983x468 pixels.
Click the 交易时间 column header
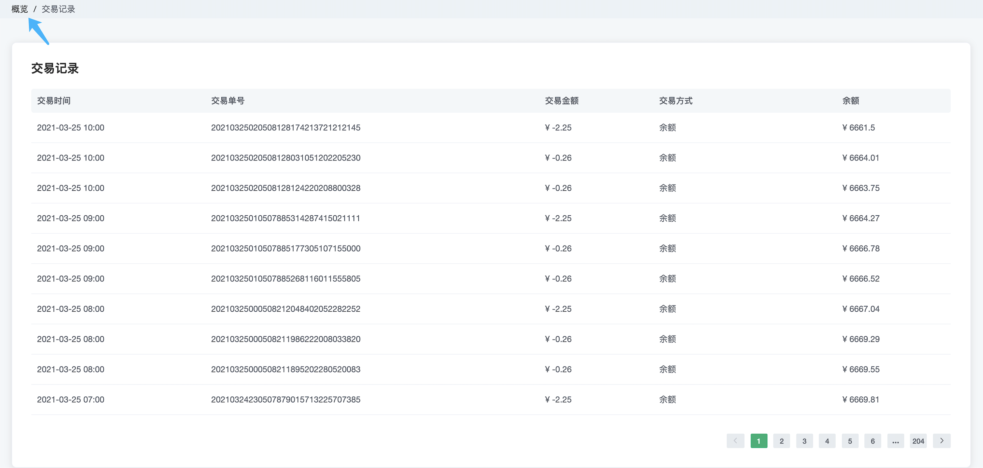54,101
